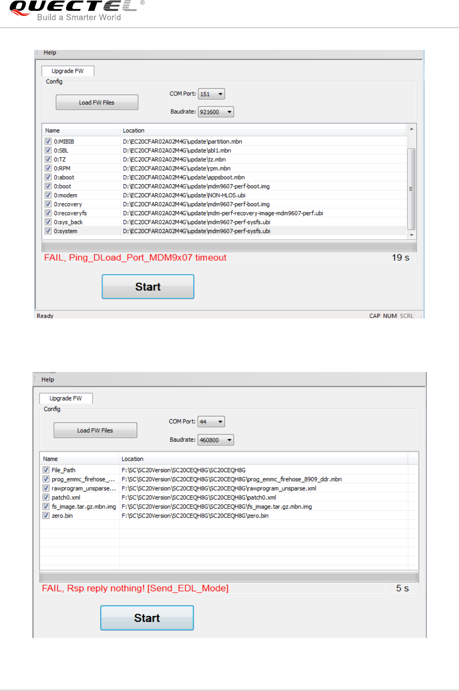This screenshot has height=691, width=459.
Task: Select Upgrade FW tab in lower window
Action: (x=66, y=399)
